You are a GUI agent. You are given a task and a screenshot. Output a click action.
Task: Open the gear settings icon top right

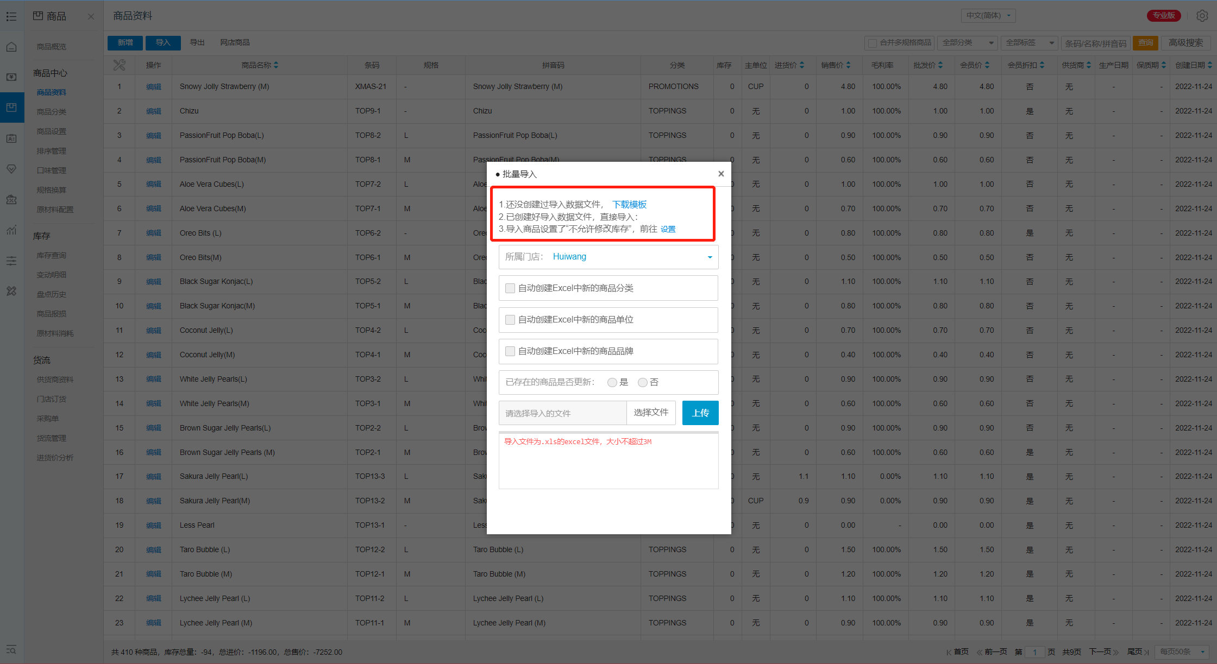(1202, 16)
